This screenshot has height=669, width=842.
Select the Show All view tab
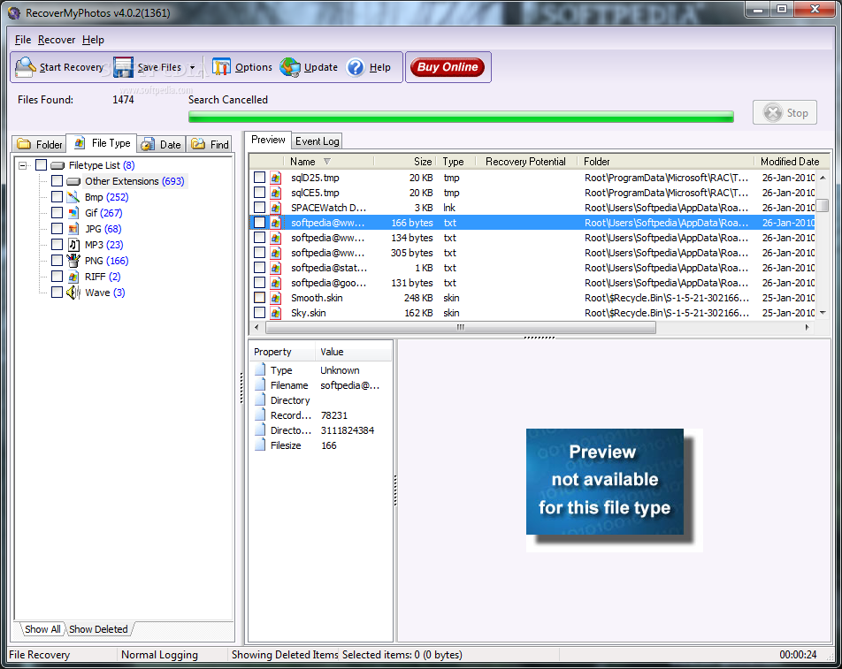point(42,629)
